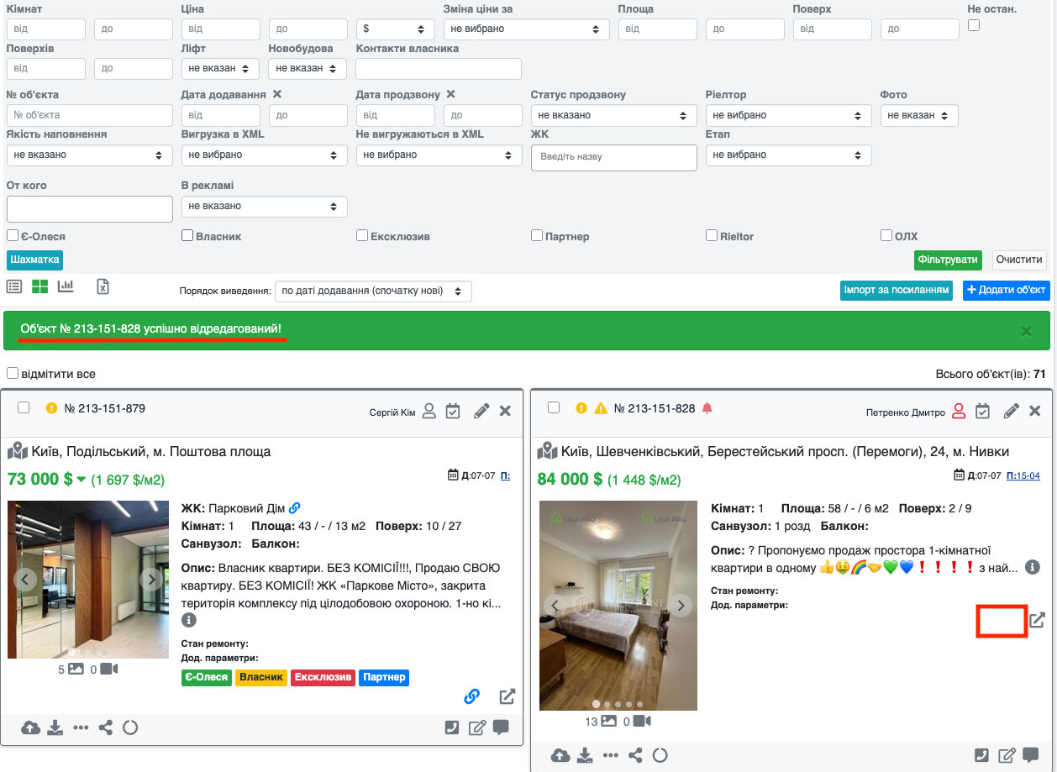Open the Порядок виведення sort dropdown
1057x772 pixels.
pos(373,291)
